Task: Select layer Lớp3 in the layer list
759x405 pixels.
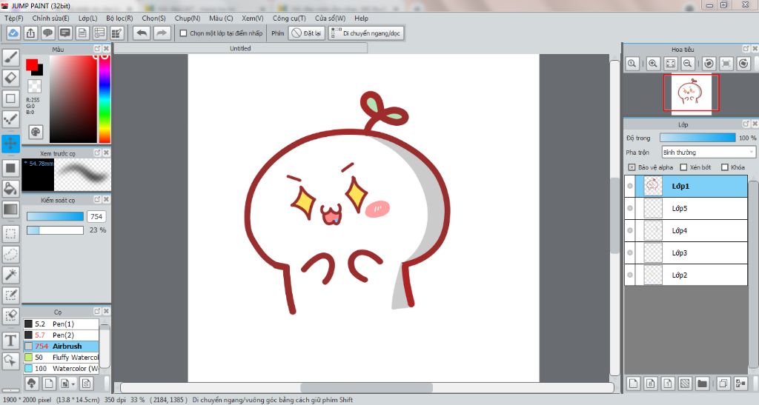Action: 686,252
